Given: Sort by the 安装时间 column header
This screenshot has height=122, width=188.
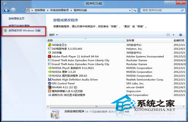Looking at the screenshot, I should (x=179, y=41).
